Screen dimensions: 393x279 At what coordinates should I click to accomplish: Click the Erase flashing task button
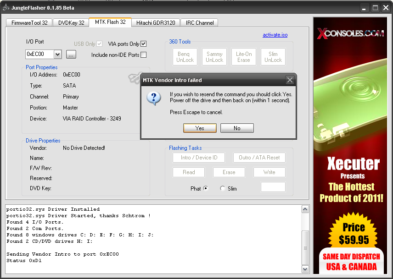coord(229,172)
